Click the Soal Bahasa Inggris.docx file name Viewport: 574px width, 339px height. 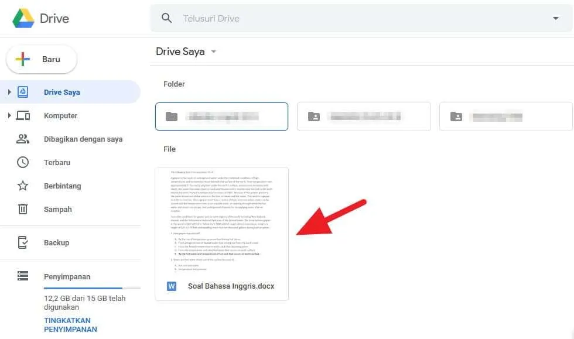click(231, 286)
